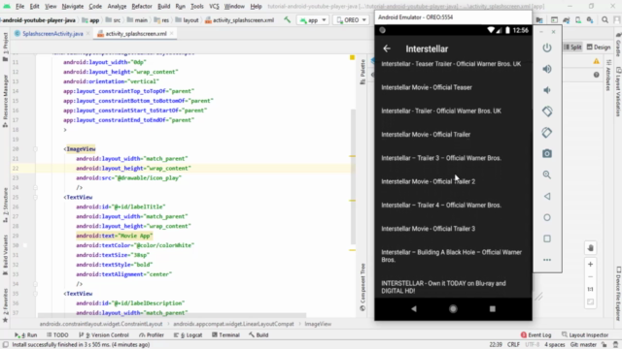Viewport: 622px width, 349px height.
Task: Open the Profiler tool window
Action: tap(152, 334)
